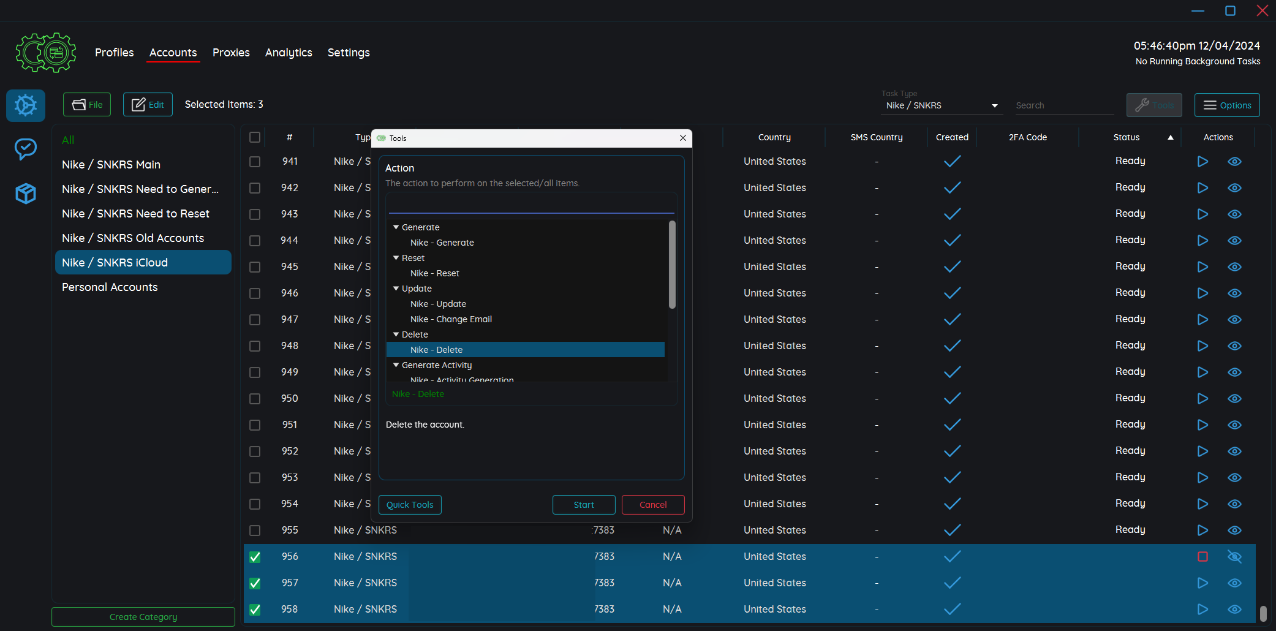Stop the running task on row 956
1276x631 pixels.
coord(1202,557)
